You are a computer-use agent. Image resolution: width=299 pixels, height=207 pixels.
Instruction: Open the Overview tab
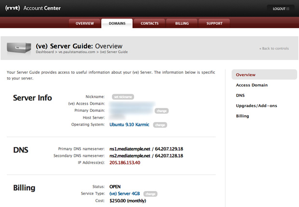(85, 24)
